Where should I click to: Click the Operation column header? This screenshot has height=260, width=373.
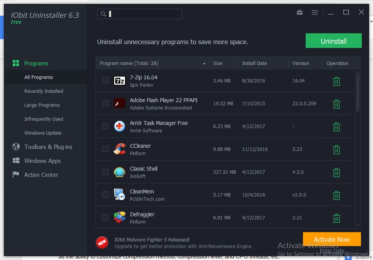(x=337, y=63)
